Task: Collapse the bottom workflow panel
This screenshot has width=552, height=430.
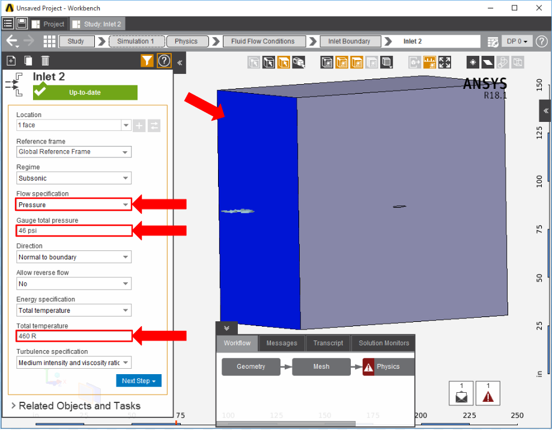Action: click(x=226, y=329)
